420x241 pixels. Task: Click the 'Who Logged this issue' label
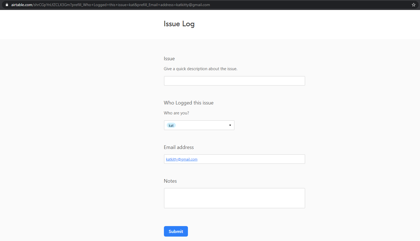pos(188,103)
